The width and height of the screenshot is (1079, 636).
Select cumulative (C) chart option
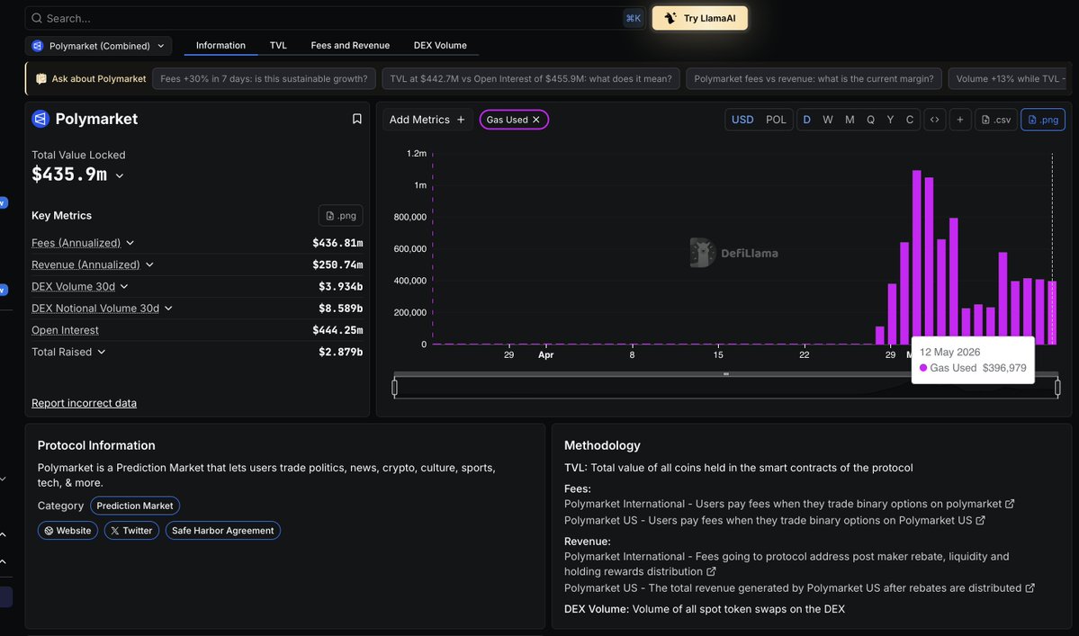point(910,120)
